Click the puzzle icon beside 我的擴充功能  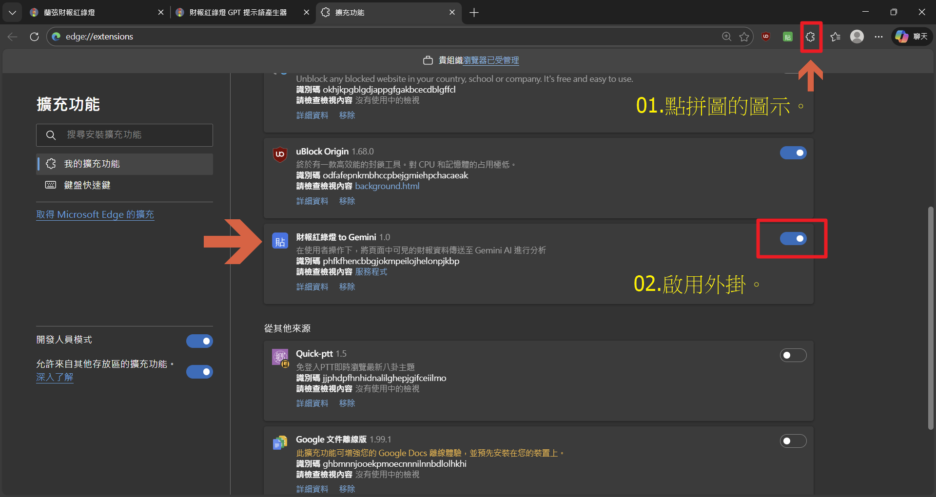(51, 164)
